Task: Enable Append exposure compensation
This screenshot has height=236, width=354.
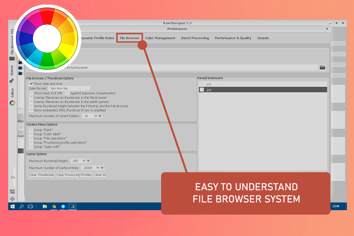Action: pyautogui.click(x=67, y=93)
